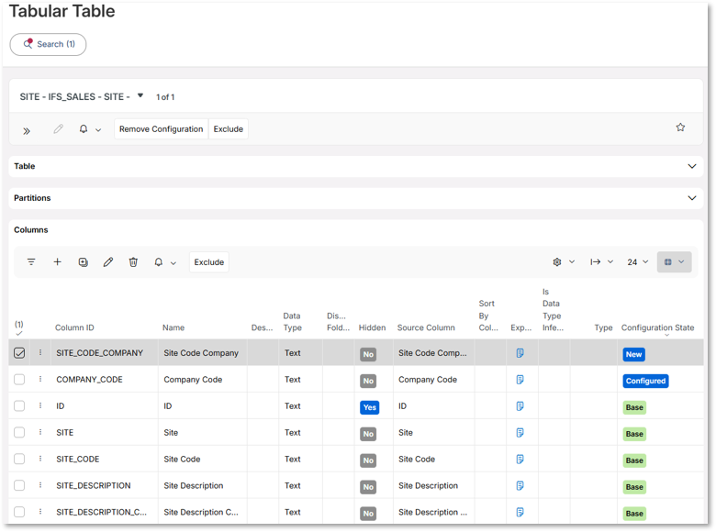Image resolution: width=716 pixels, height=532 pixels.
Task: Check the SITE_CODE row checkbox
Action: pyautogui.click(x=19, y=459)
